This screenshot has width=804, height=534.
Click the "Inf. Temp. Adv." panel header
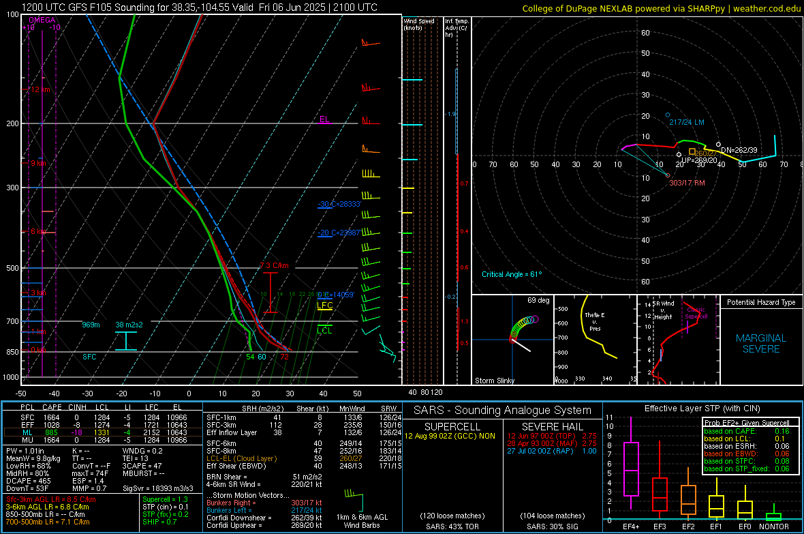(x=457, y=28)
